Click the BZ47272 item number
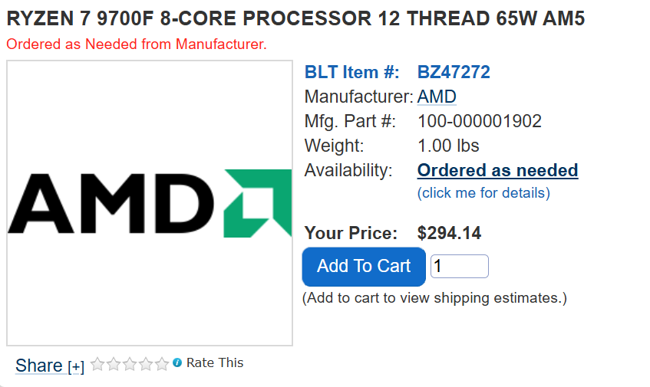This screenshot has height=387, width=650. click(x=454, y=72)
